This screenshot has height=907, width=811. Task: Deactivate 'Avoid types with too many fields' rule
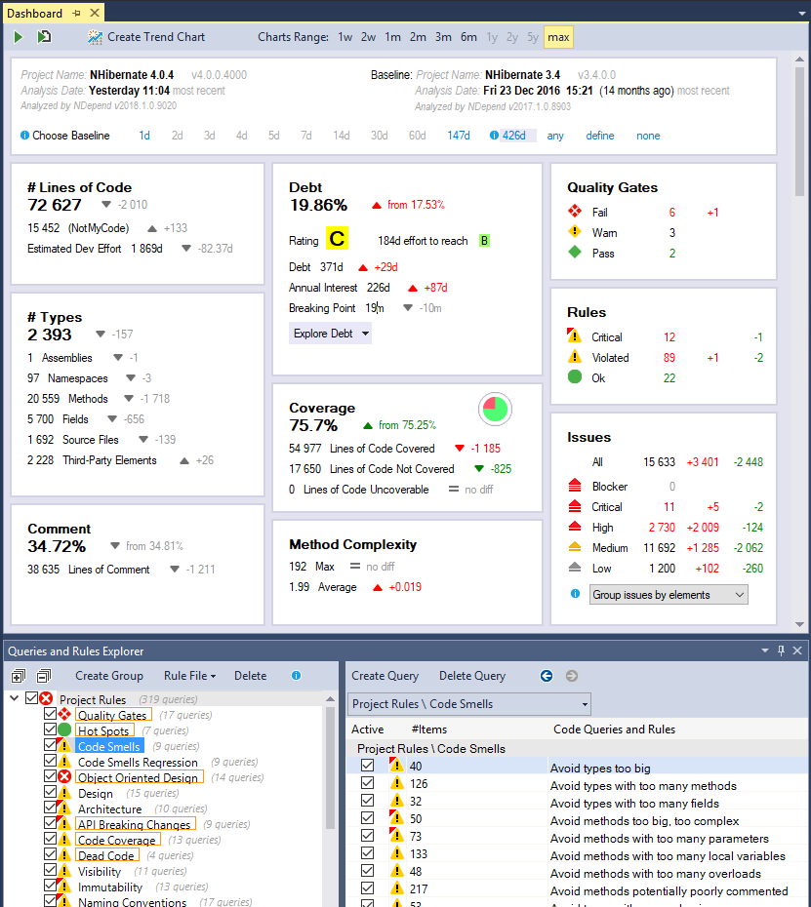point(368,801)
